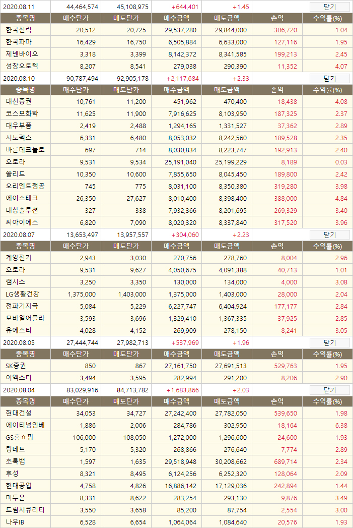Viewport: 353px width, 528px height.
Task: Click the 닫기 button for 2020.08.11
Action: click(x=329, y=7)
